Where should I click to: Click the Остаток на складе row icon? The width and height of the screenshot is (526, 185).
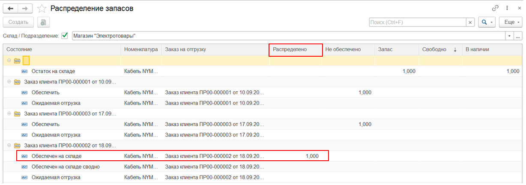(x=24, y=71)
